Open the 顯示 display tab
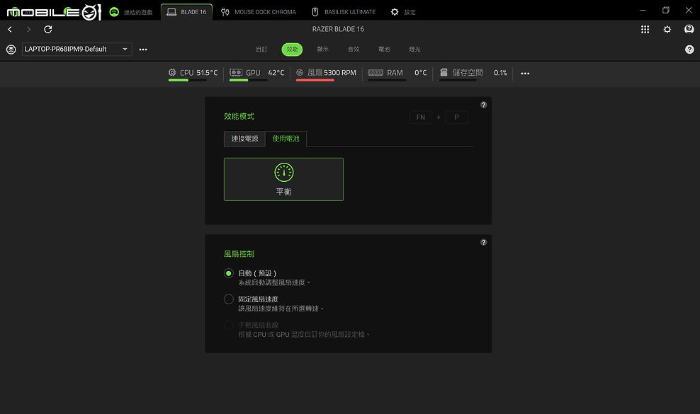This screenshot has width=700, height=414. coord(323,49)
